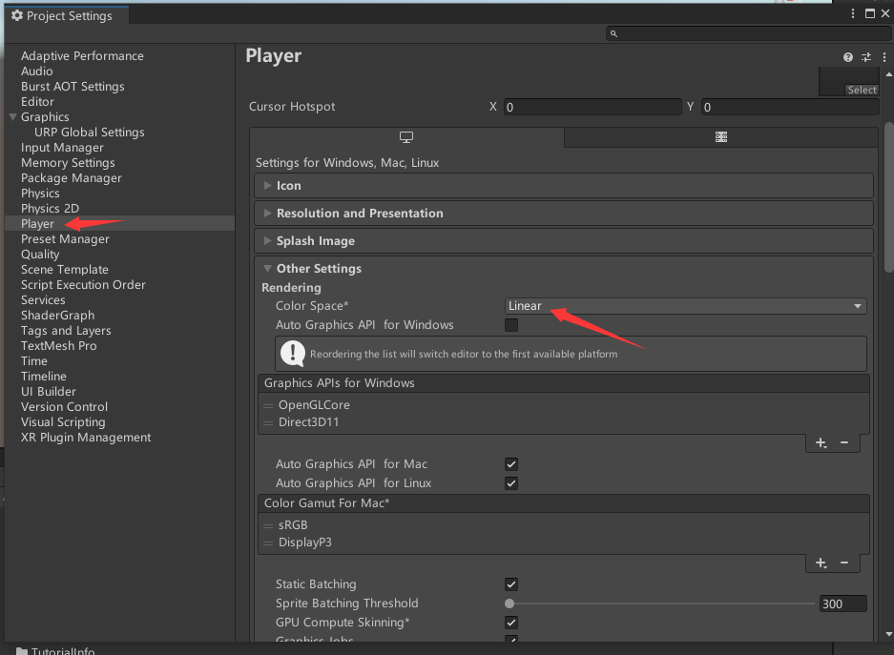Click the Select cursor texture button
Viewport: 894px width, 655px height.
point(862,90)
